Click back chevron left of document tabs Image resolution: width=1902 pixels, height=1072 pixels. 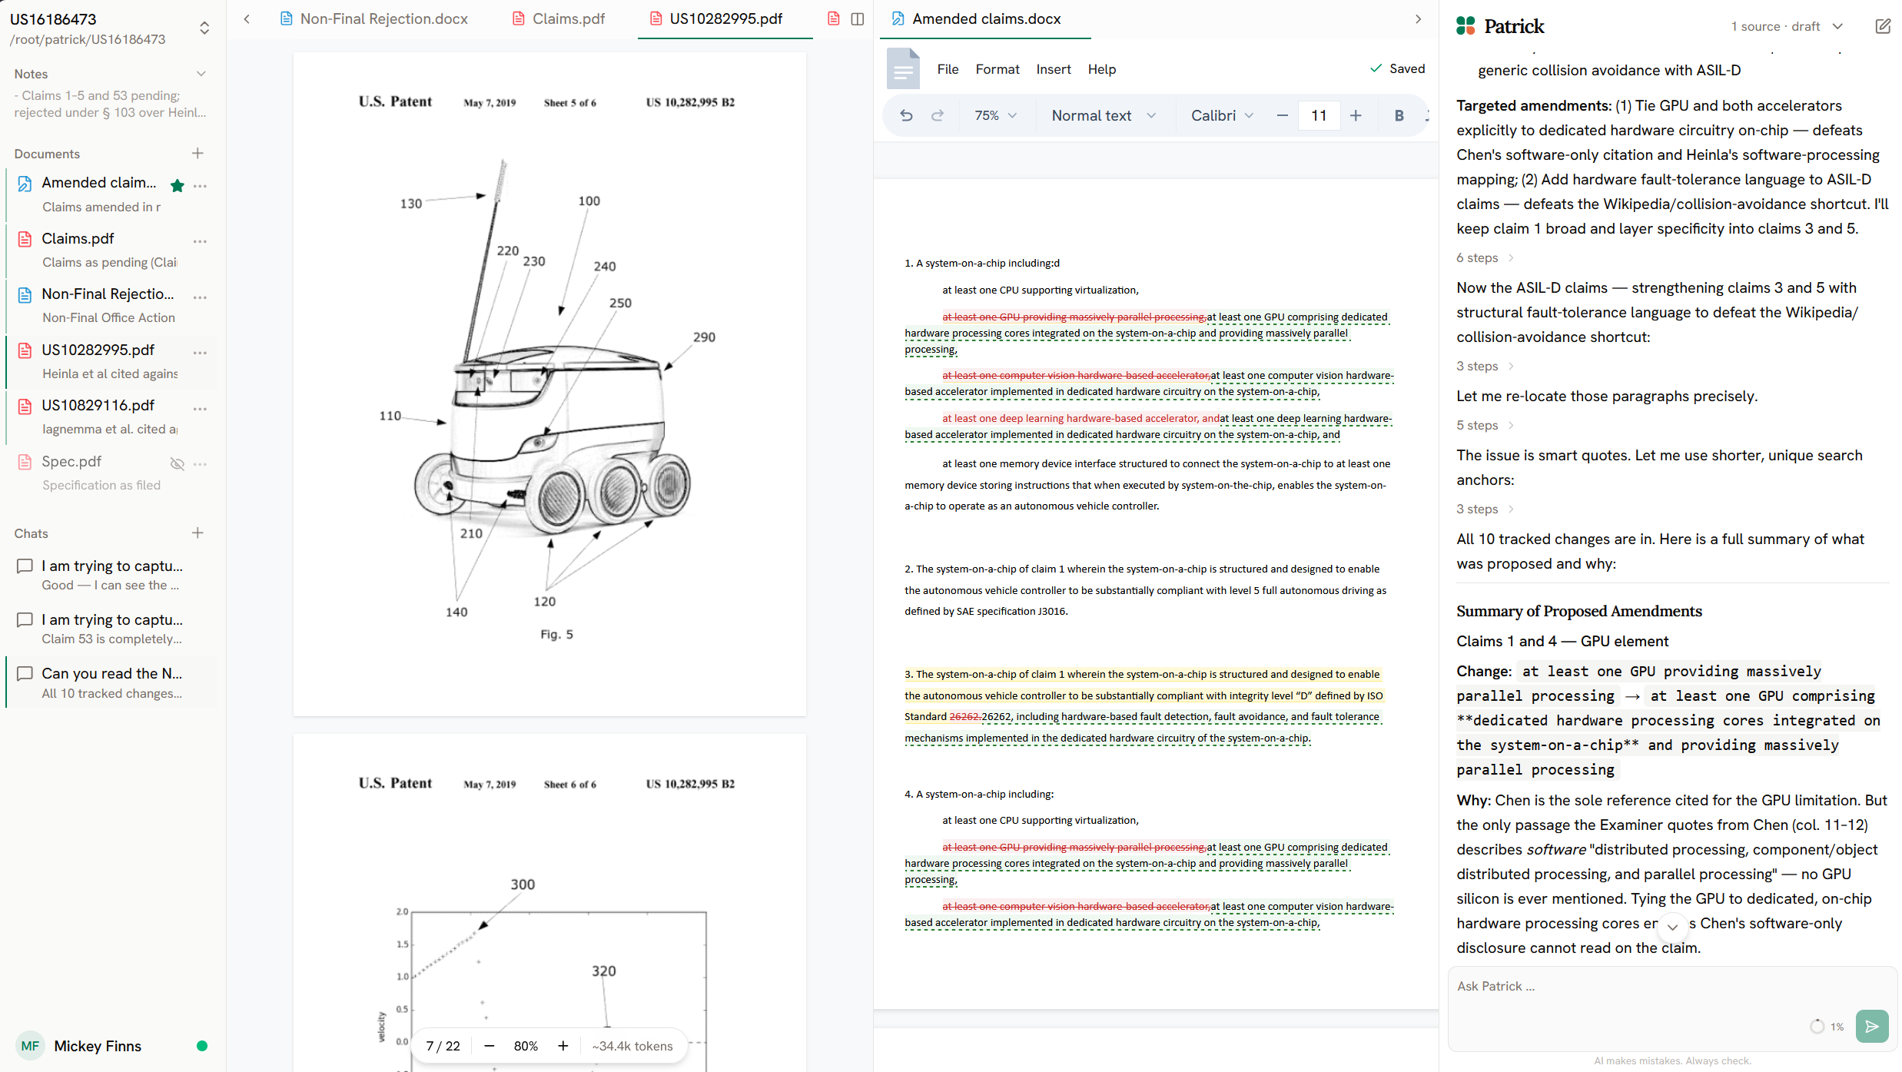coord(247,18)
